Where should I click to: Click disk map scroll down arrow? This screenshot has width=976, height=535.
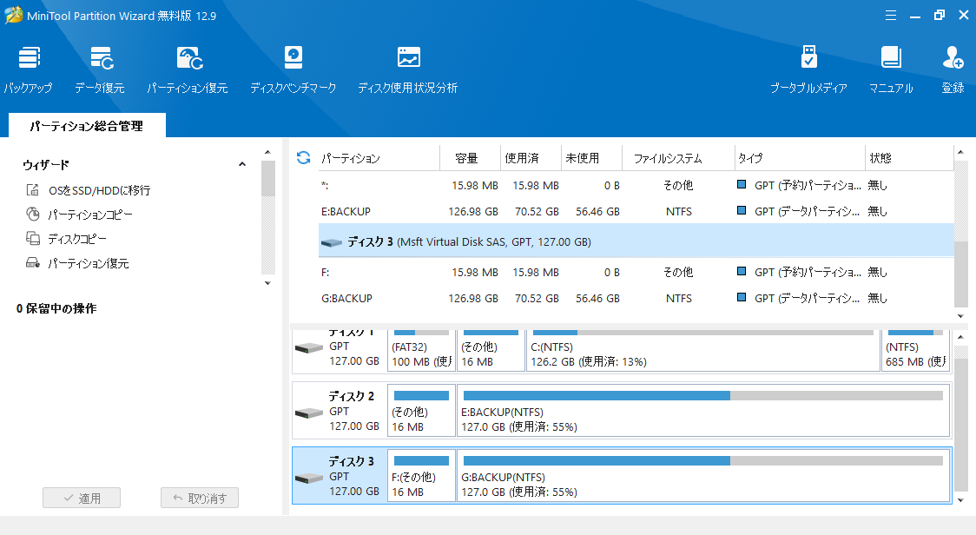pyautogui.click(x=960, y=500)
